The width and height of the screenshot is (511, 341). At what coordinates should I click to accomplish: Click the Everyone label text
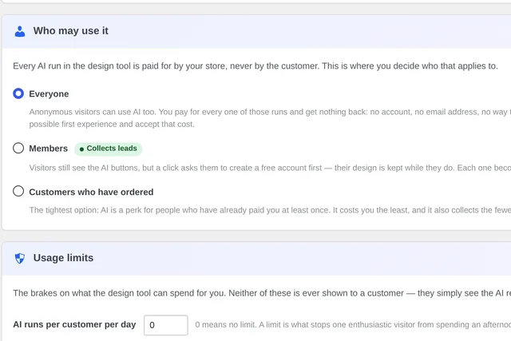pos(49,94)
